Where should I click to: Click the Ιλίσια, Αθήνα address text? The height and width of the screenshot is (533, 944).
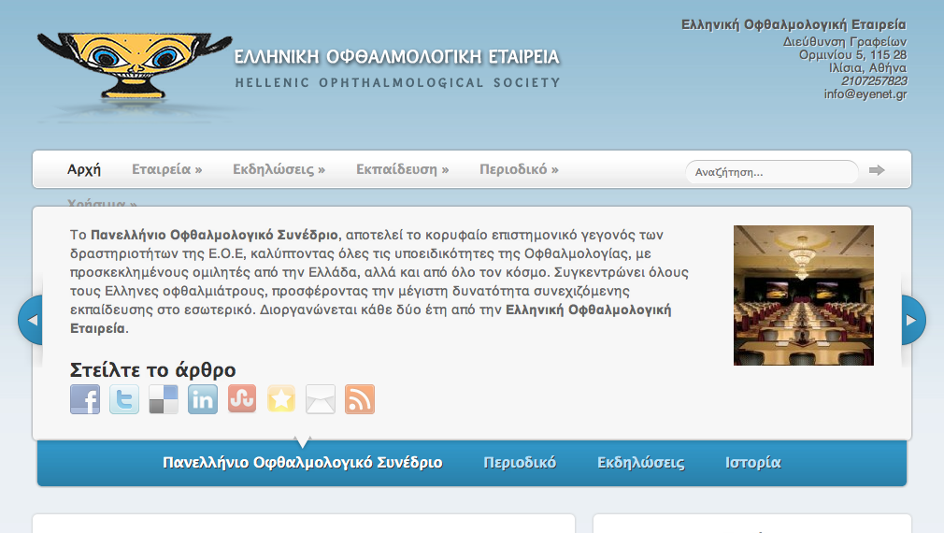(x=867, y=68)
